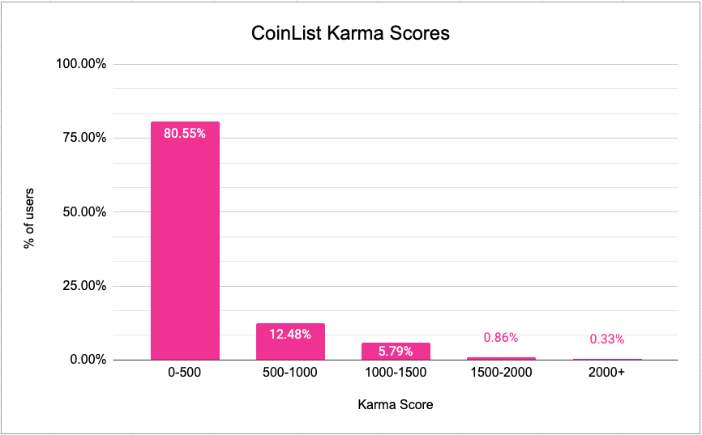Select the 25.00% y-axis tick label
Viewport: 702px width, 435px height.
click(83, 286)
